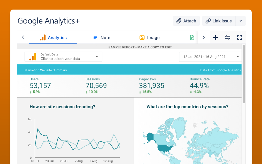The width and height of the screenshot is (262, 164).
Task: Open the Default Data source selector
Action: (64, 57)
